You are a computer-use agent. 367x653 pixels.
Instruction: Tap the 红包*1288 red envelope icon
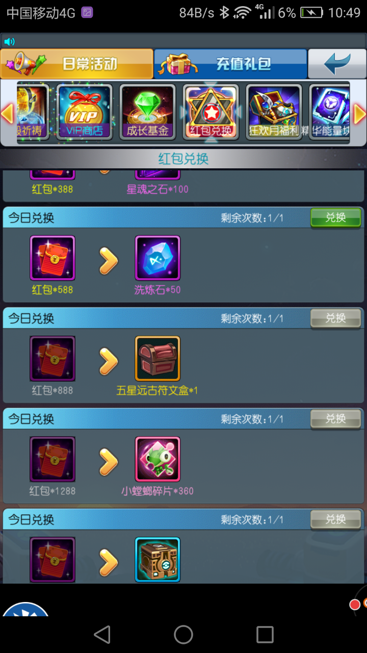[53, 459]
